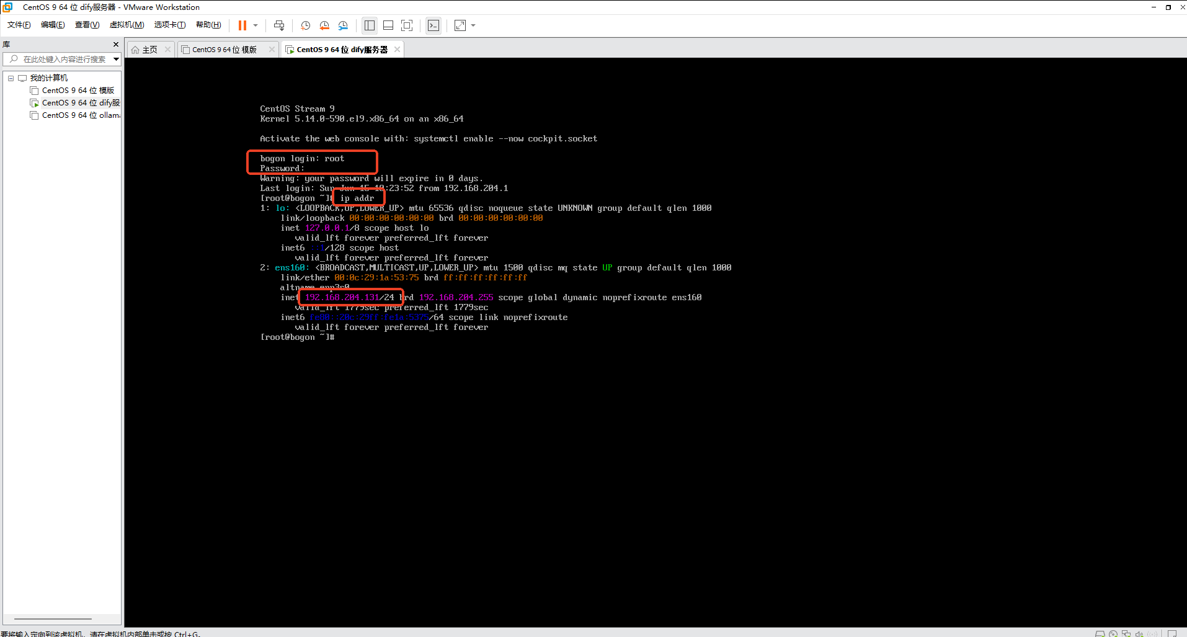Revert to snapshot using the orange arrow clock icon
The width and height of the screenshot is (1187, 637).
[324, 25]
